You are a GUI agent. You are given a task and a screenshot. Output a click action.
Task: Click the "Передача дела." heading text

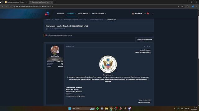coord(108,75)
